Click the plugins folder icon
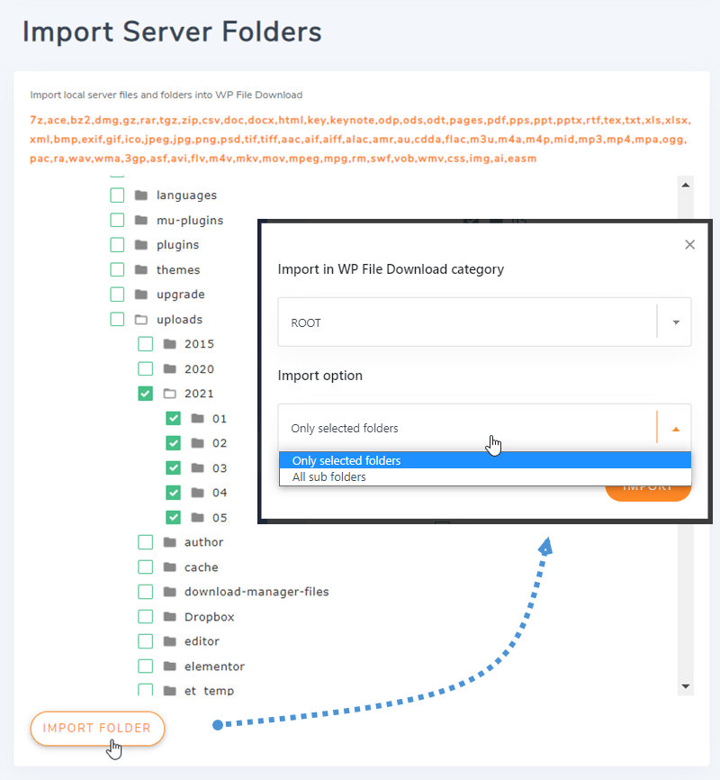Image resolution: width=720 pixels, height=780 pixels. tap(140, 245)
